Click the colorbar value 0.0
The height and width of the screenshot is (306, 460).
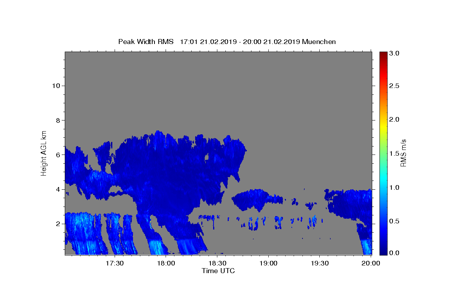point(394,253)
